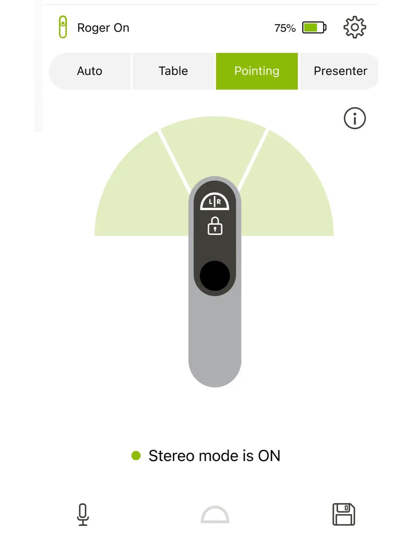
Task: Switch to the Presenter mode tab
Action: (x=339, y=71)
